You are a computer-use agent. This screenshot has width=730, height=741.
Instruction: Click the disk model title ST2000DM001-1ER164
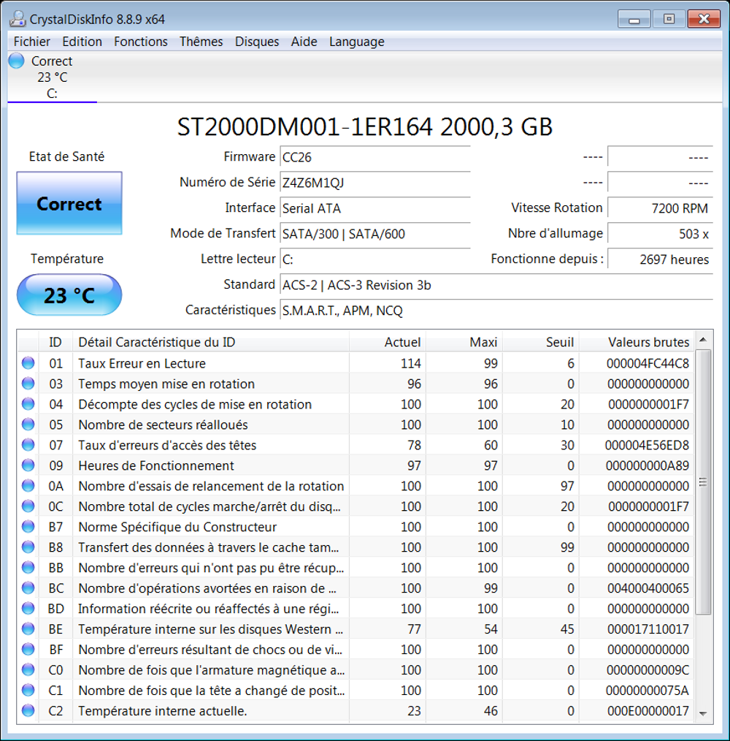point(304,126)
